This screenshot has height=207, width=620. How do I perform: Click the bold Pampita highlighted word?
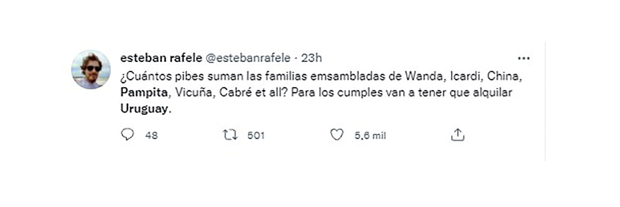click(x=144, y=93)
